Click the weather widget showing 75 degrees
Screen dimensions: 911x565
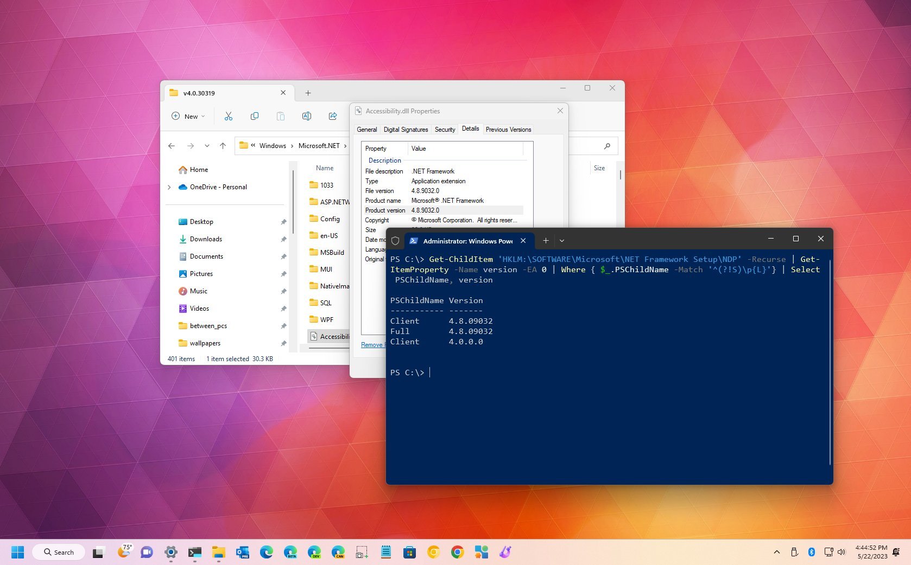click(x=125, y=552)
